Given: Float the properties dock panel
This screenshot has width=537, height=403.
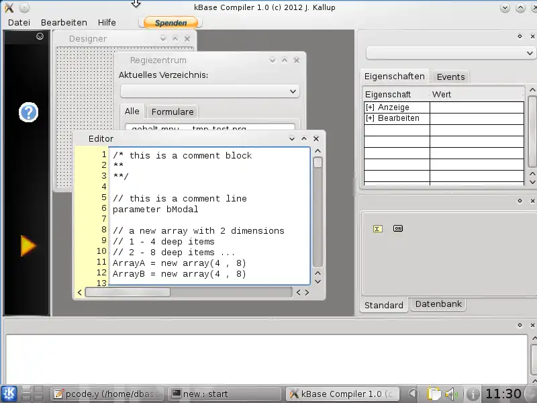Looking at the screenshot, I should [520, 36].
